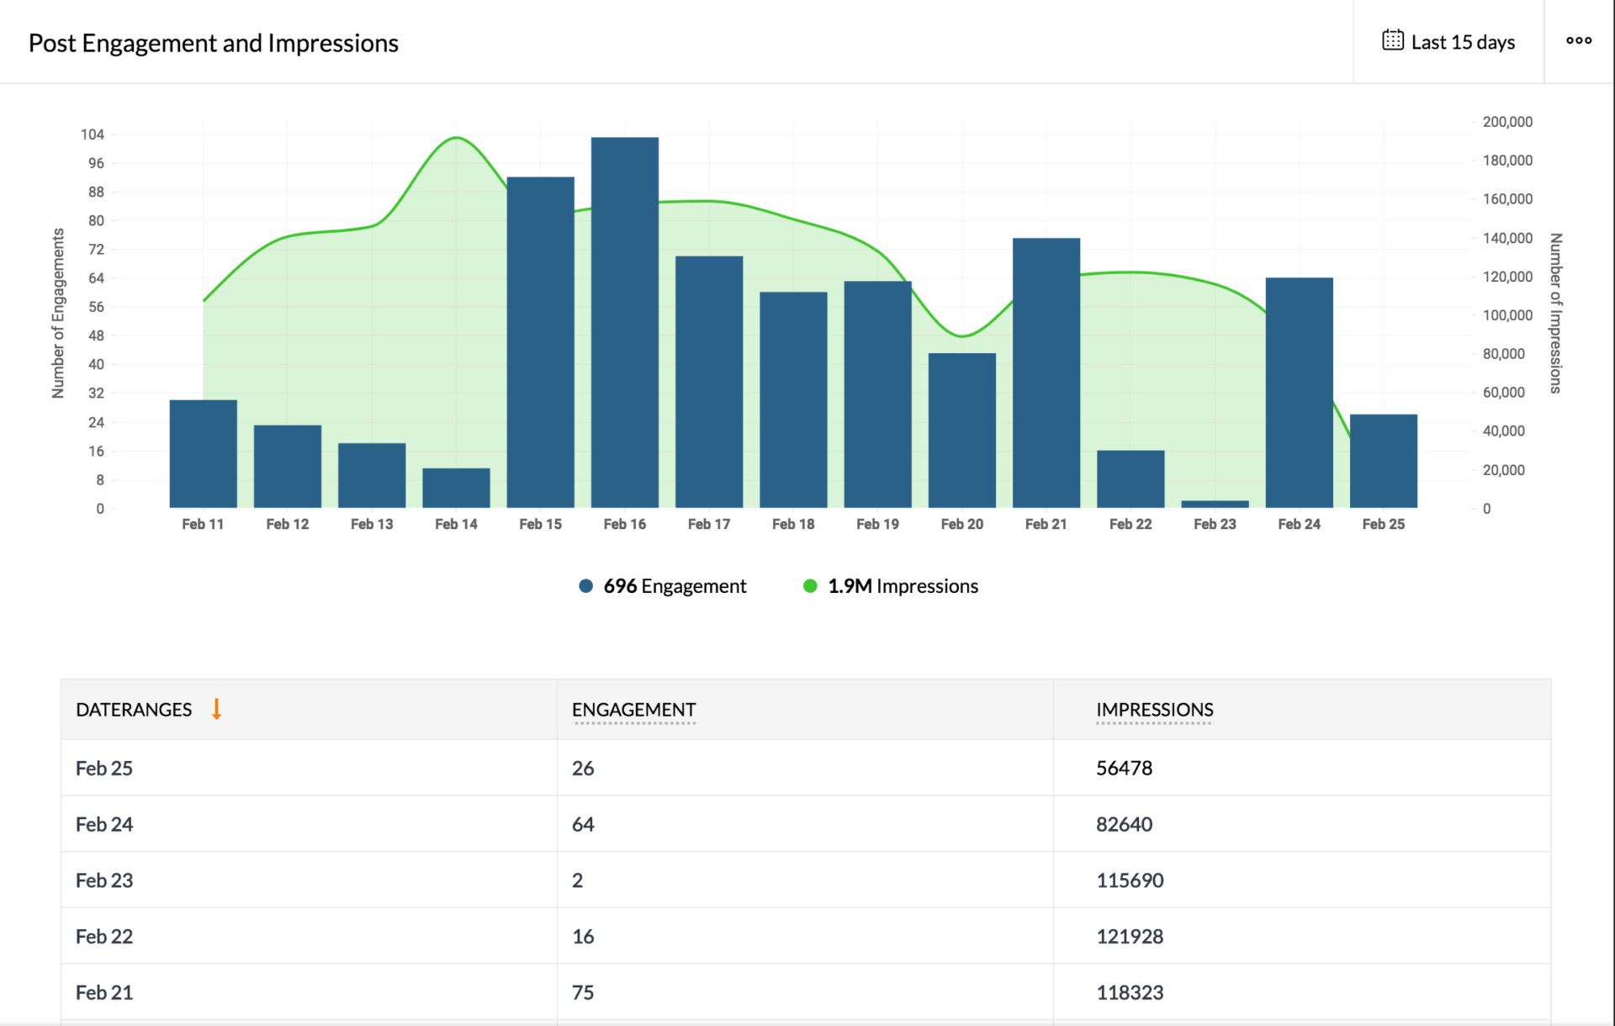Click the 1.9M Impressions legend label
This screenshot has height=1026, width=1615.
tap(903, 586)
